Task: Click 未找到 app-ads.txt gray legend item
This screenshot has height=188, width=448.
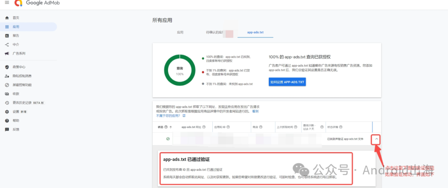Action: 227,84
